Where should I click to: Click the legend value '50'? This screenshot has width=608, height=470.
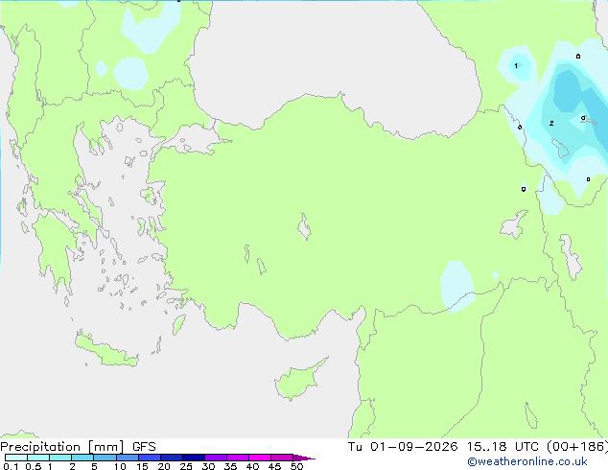pyautogui.click(x=296, y=466)
